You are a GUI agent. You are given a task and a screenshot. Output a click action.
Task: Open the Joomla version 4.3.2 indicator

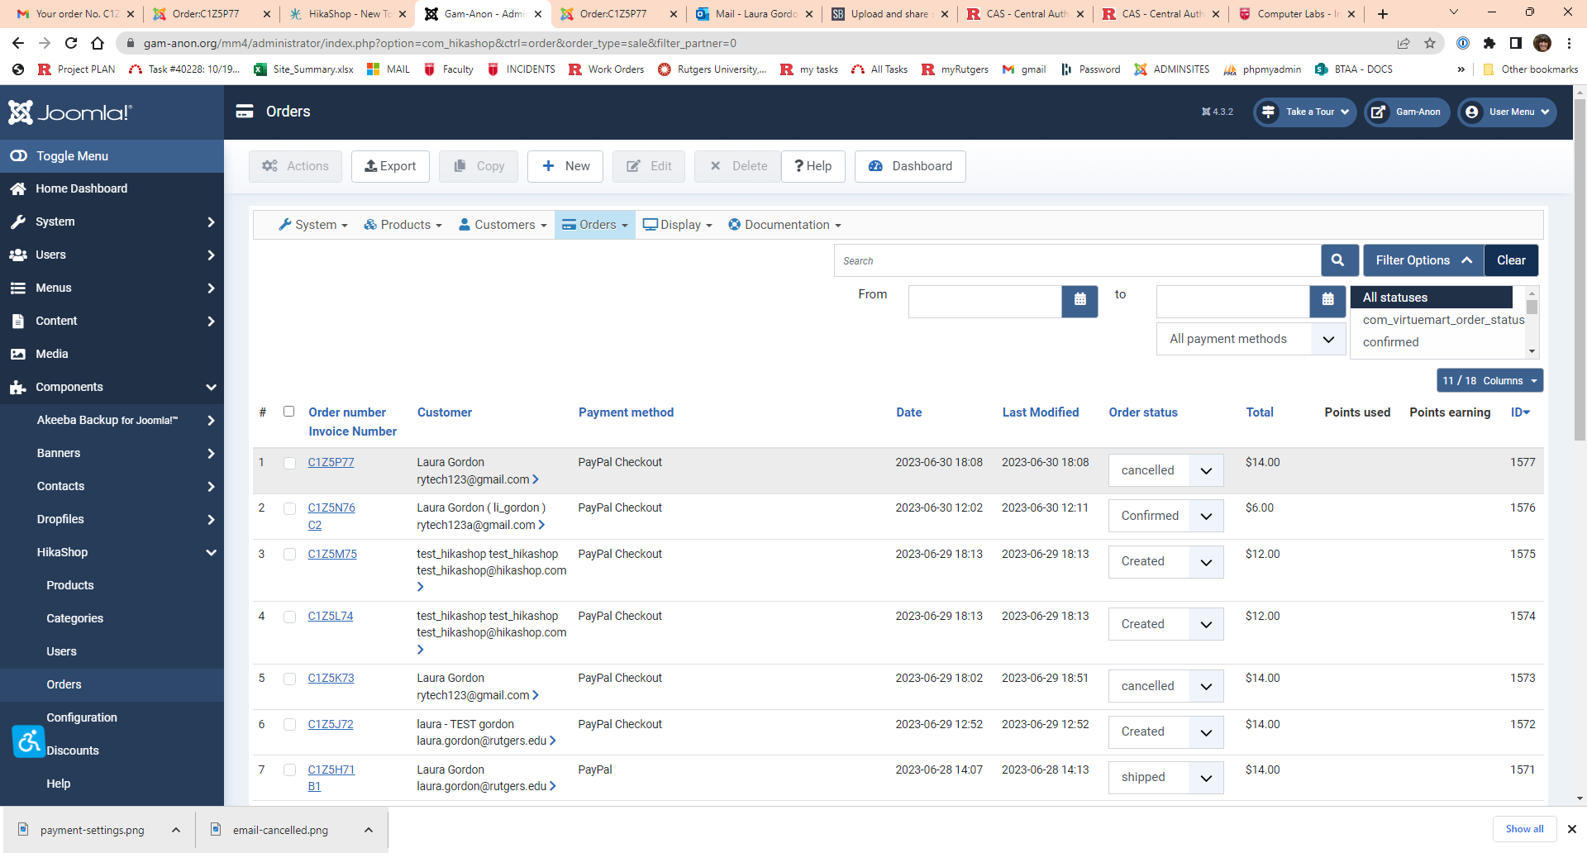click(x=1218, y=112)
